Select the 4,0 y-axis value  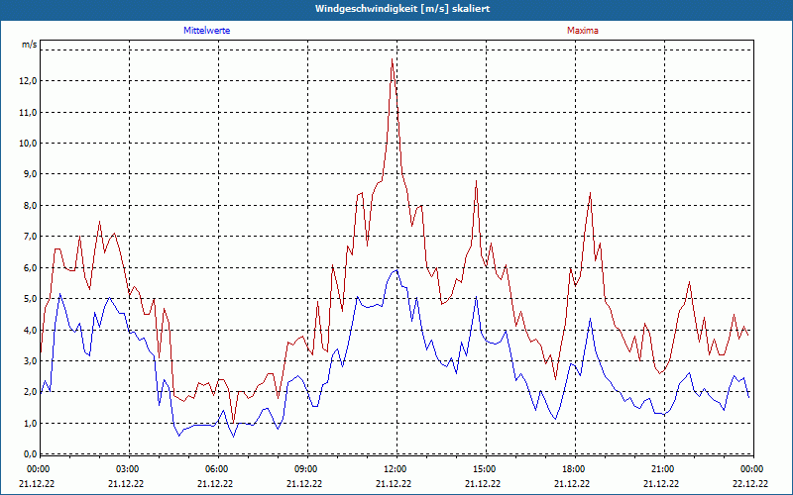(x=30, y=330)
